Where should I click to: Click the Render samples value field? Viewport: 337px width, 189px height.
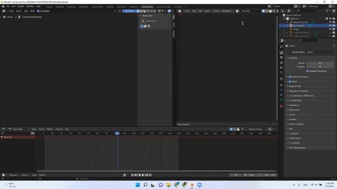coord(320,63)
